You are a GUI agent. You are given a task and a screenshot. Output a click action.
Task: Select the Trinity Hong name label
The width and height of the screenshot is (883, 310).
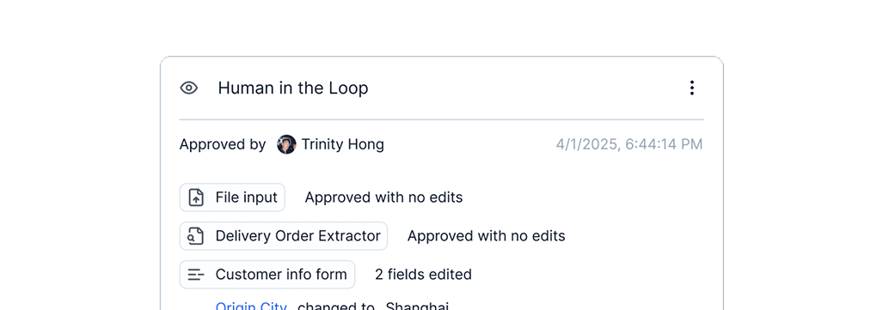(342, 144)
